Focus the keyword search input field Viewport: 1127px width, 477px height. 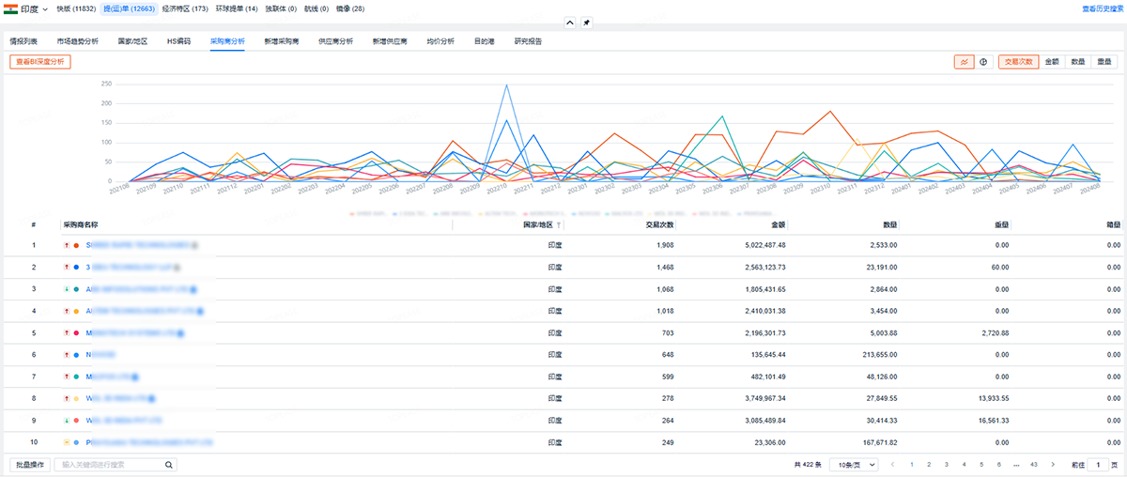click(x=108, y=465)
